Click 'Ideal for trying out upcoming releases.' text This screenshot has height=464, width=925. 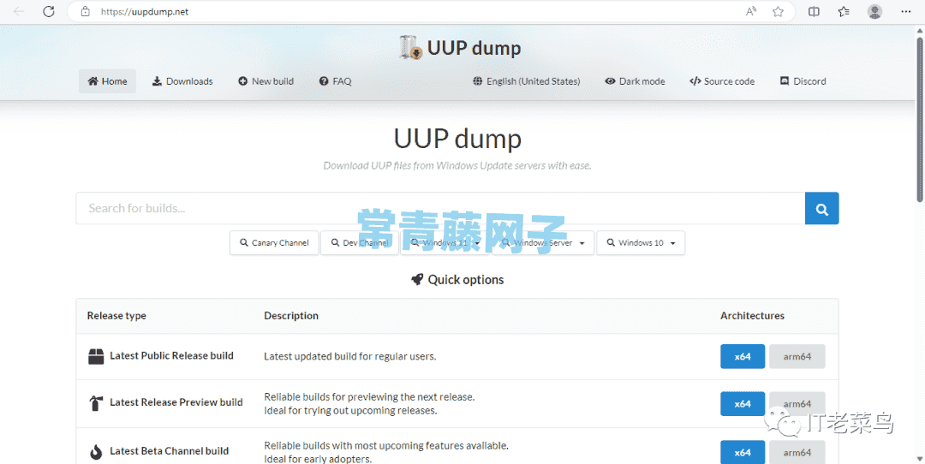coord(351,410)
